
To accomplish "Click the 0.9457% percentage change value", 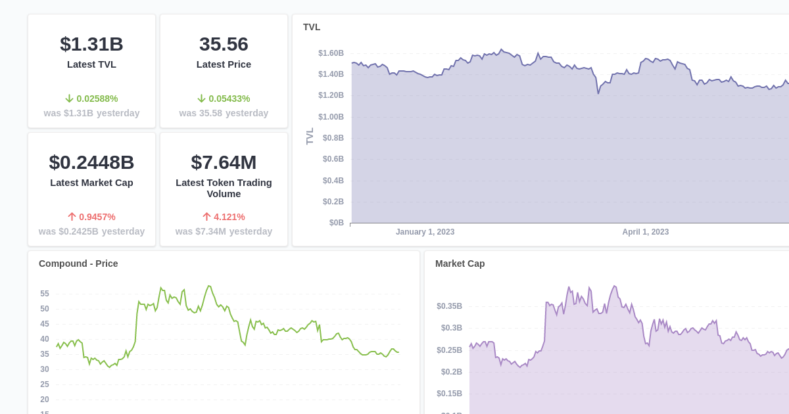I will click(97, 217).
